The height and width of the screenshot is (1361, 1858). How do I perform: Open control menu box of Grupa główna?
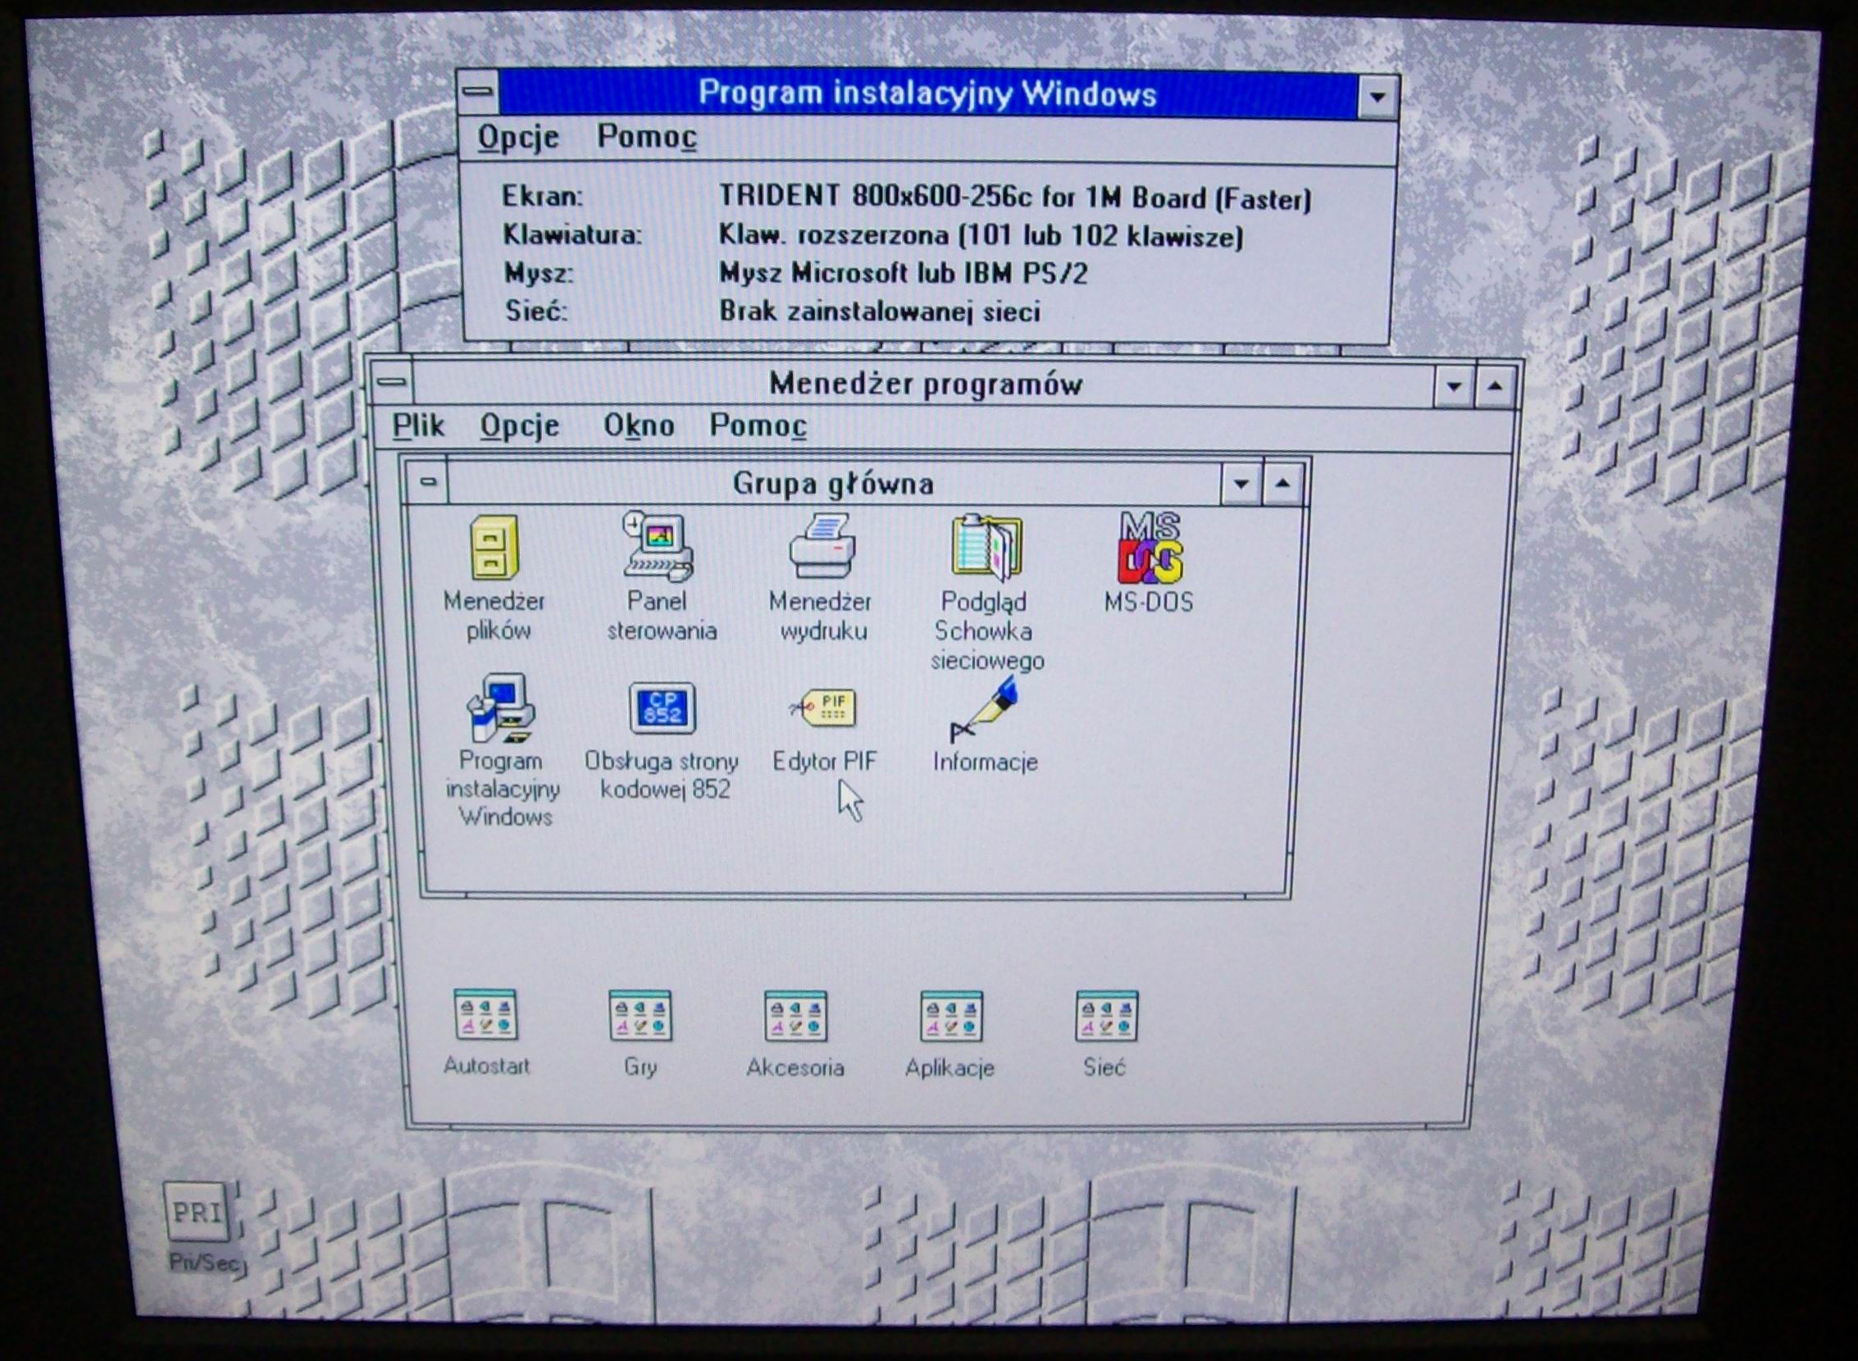[x=428, y=482]
